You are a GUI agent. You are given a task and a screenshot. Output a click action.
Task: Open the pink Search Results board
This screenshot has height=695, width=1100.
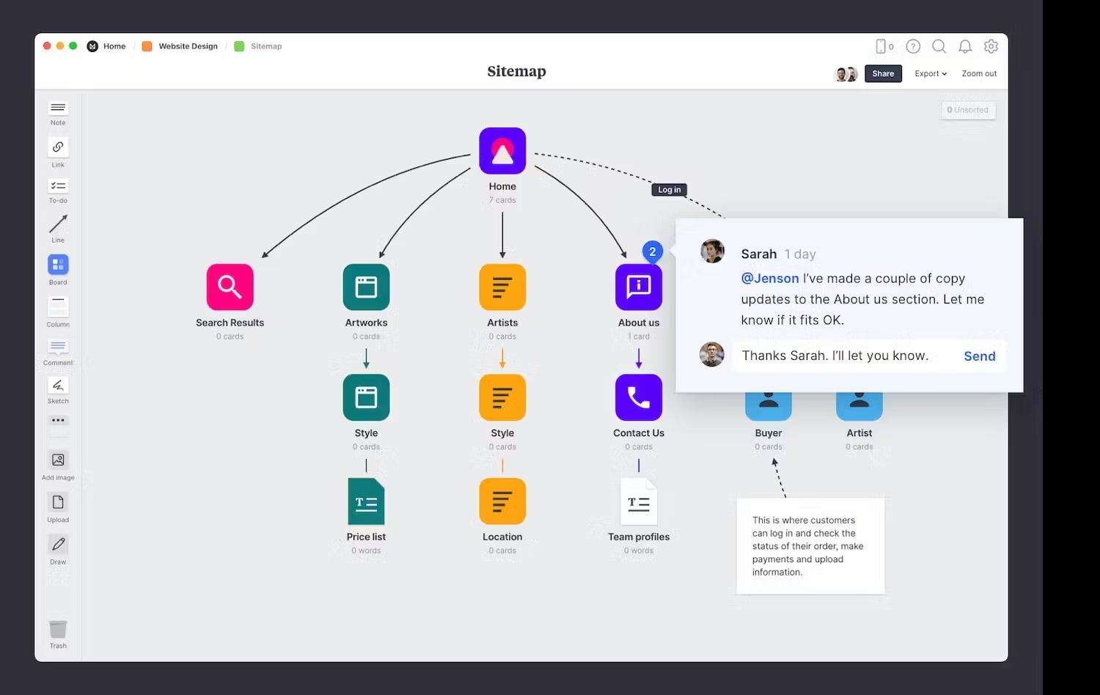tap(230, 287)
